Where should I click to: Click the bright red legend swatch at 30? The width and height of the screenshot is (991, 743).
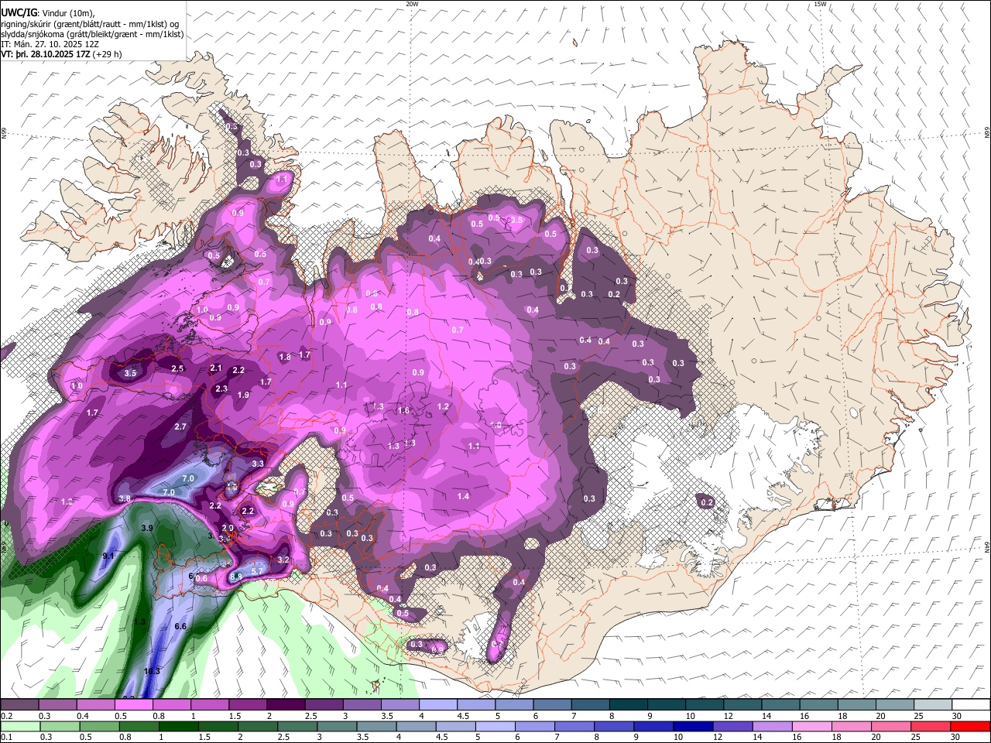969,726
